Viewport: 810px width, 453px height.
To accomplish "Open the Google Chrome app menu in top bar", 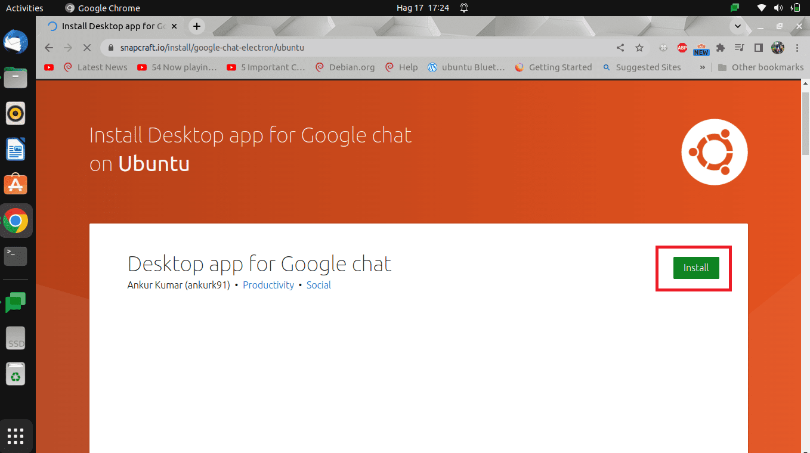I will 103,8.
